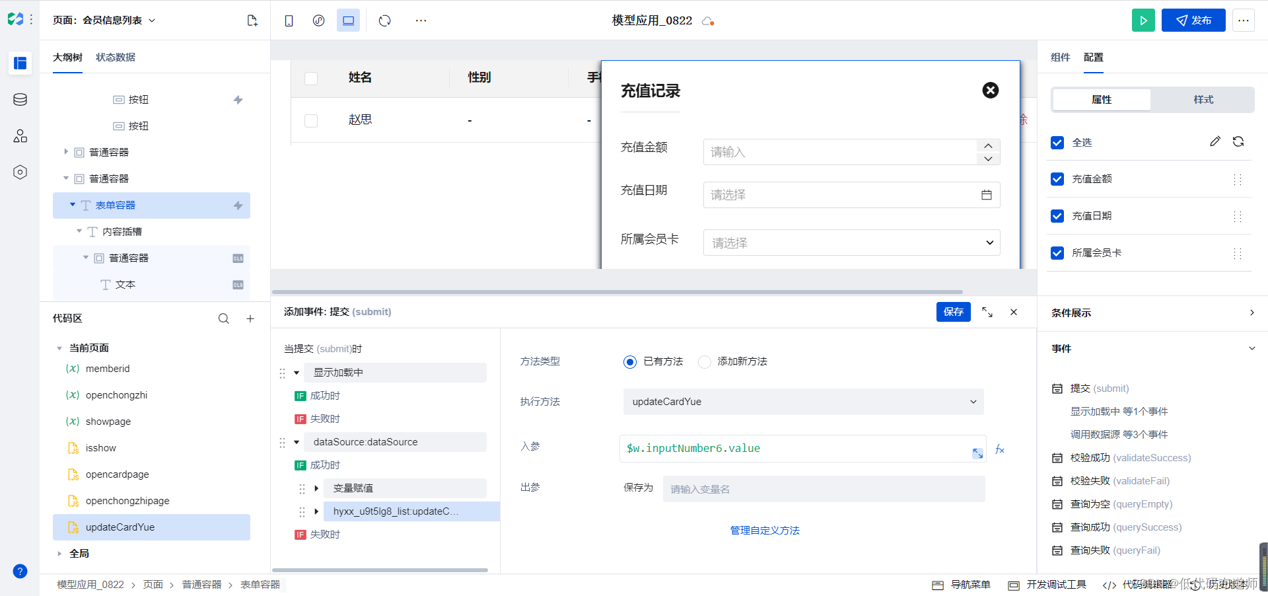Expand the 入参 expression field
The height and width of the screenshot is (596, 1268).
pyautogui.click(x=977, y=453)
